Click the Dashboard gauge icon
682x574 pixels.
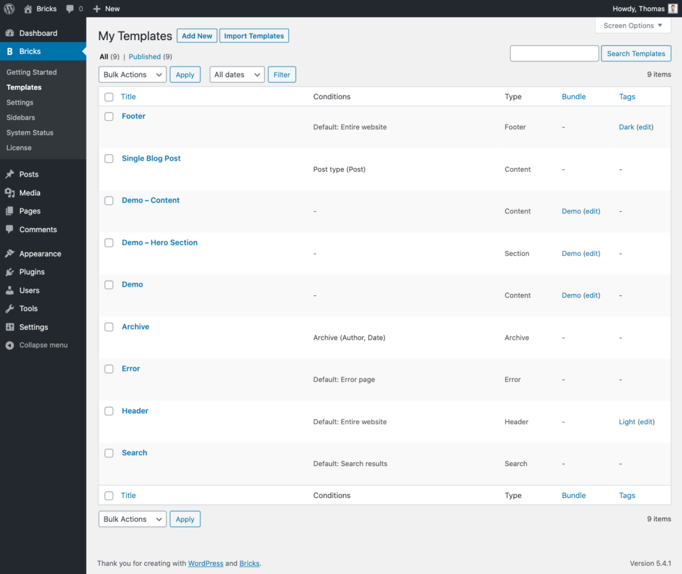coord(10,33)
